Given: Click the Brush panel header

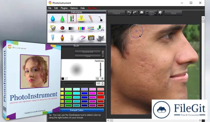Looking at the screenshot, I should [x=76, y=46].
